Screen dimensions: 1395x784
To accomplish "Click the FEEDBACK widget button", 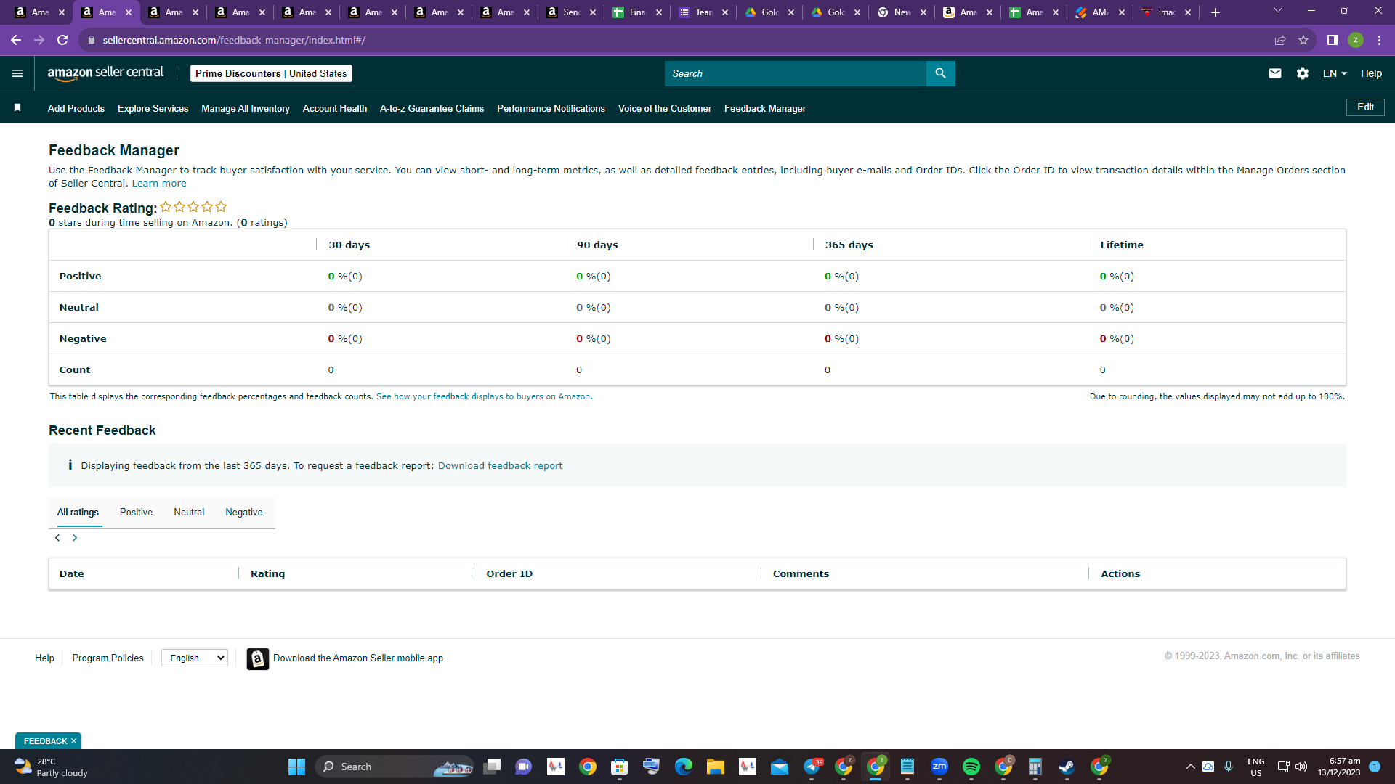I will tap(45, 741).
